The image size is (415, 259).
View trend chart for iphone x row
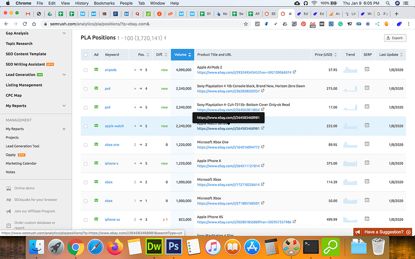(x=350, y=163)
